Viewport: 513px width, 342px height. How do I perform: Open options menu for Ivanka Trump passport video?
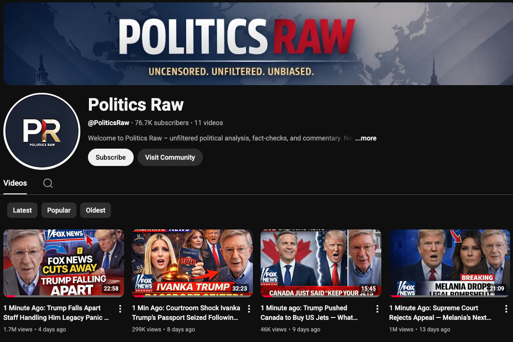click(249, 309)
